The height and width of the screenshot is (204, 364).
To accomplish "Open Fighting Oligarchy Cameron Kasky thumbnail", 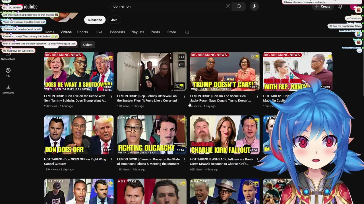I will click(x=152, y=135).
